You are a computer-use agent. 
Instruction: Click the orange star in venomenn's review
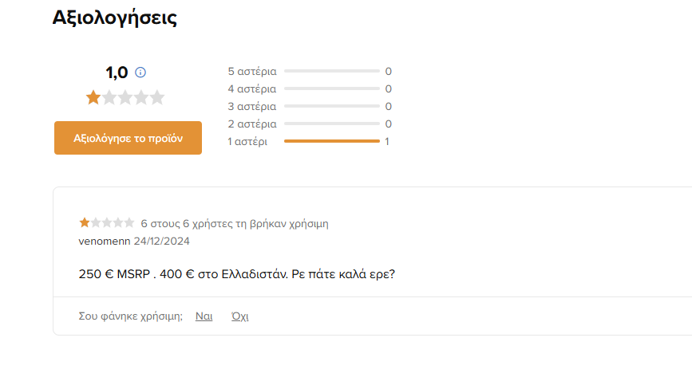tap(85, 222)
